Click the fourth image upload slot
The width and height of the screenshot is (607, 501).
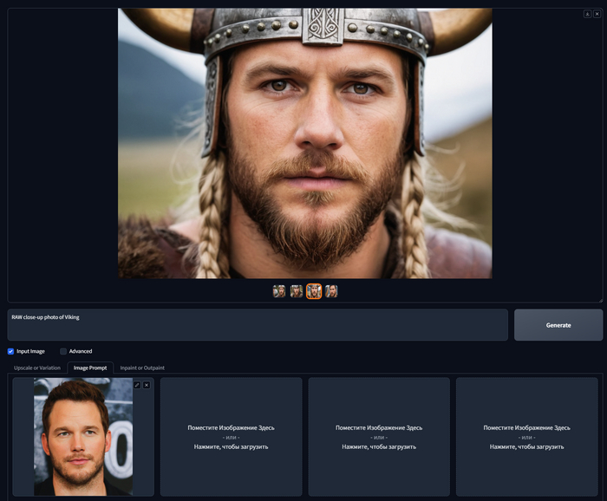pyautogui.click(x=527, y=437)
